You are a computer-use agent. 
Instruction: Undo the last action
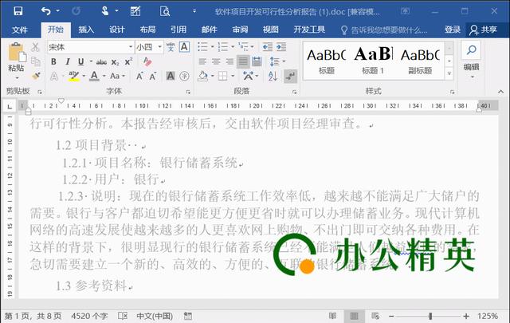[46, 11]
